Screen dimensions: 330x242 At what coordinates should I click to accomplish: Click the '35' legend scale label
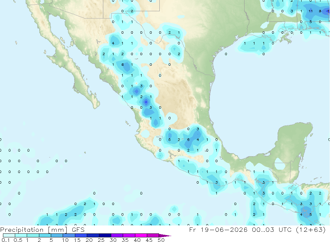coord(125,240)
